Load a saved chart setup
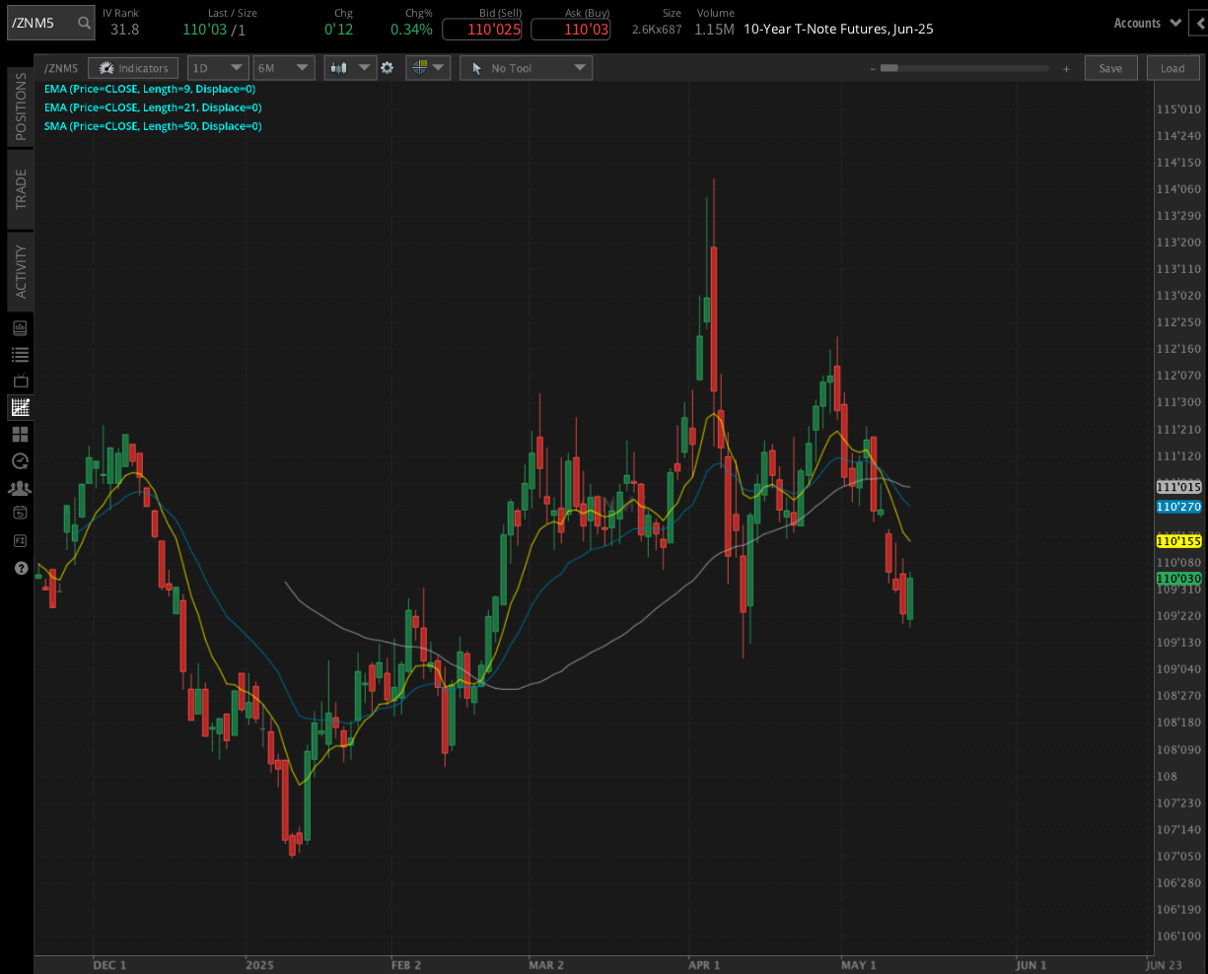The image size is (1208, 974). click(1172, 67)
